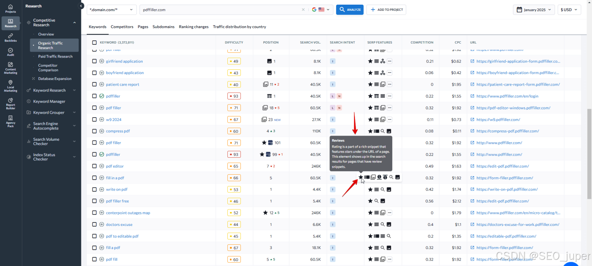Check the compress pdf row checkbox

[x=94, y=131]
